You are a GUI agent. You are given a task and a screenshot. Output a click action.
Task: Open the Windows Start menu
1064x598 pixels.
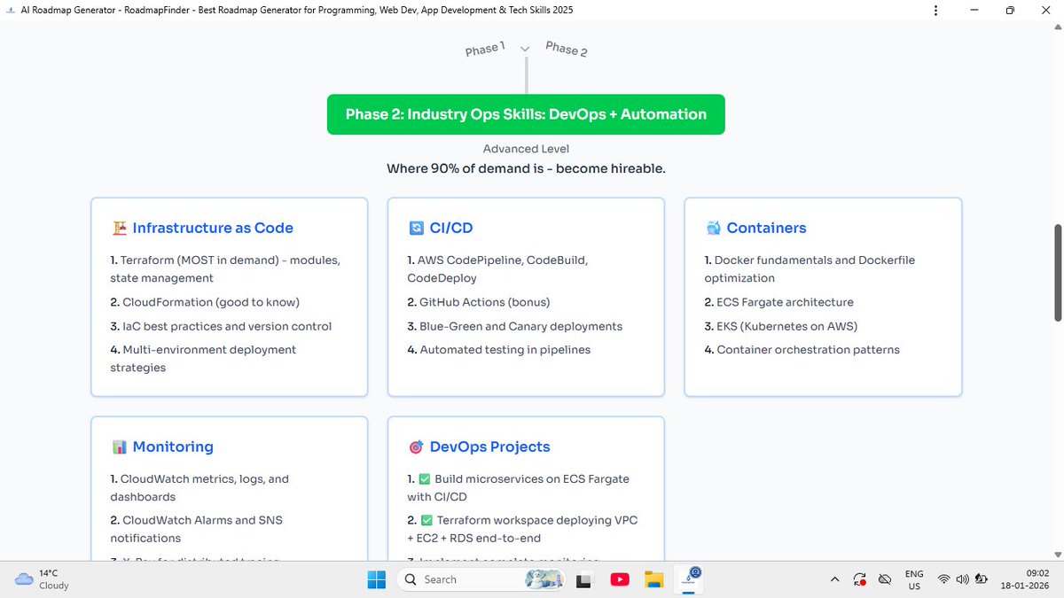tap(377, 579)
